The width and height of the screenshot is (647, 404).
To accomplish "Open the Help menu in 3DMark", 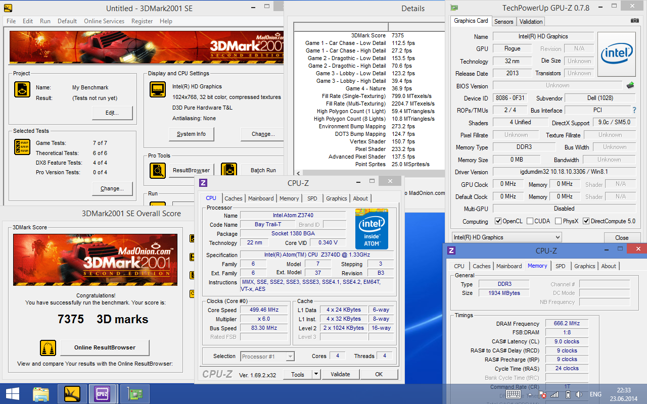I will [166, 21].
